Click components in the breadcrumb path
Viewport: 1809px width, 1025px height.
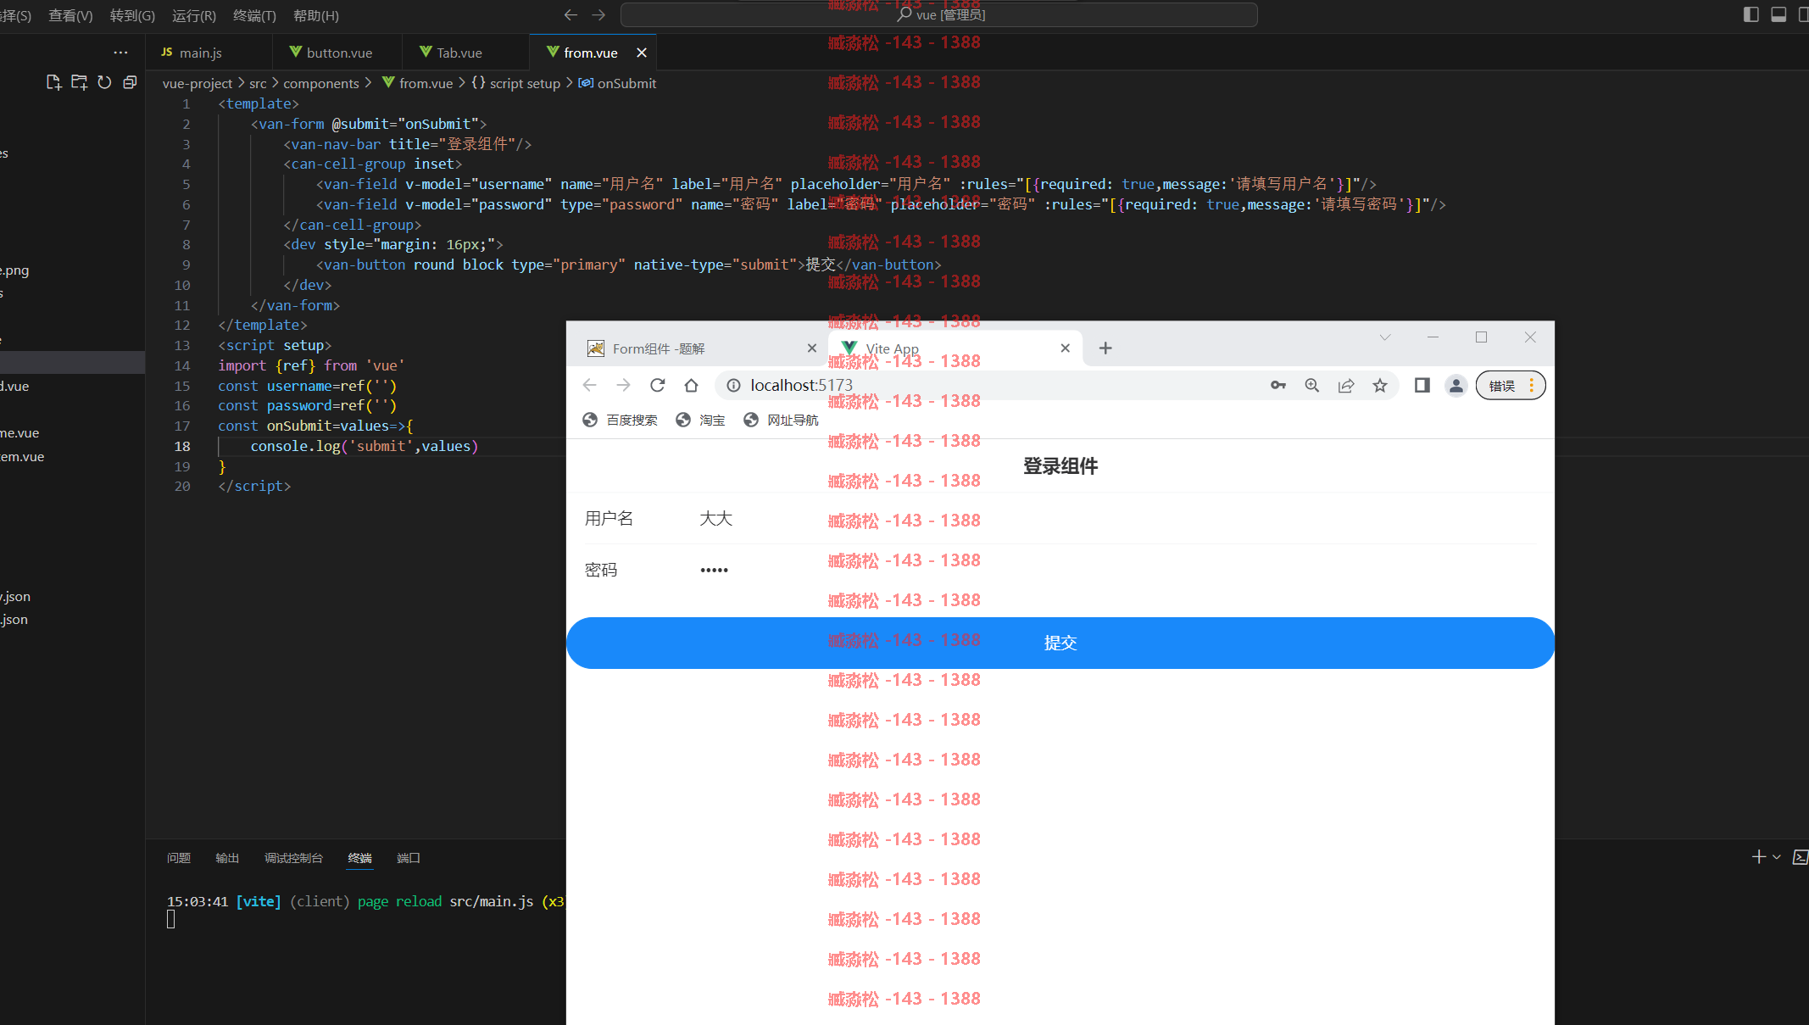pos(320,83)
